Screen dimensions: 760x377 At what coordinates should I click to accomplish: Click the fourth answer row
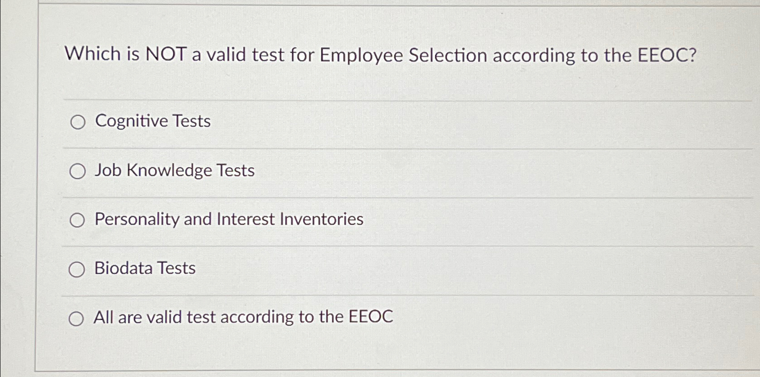(x=361, y=269)
